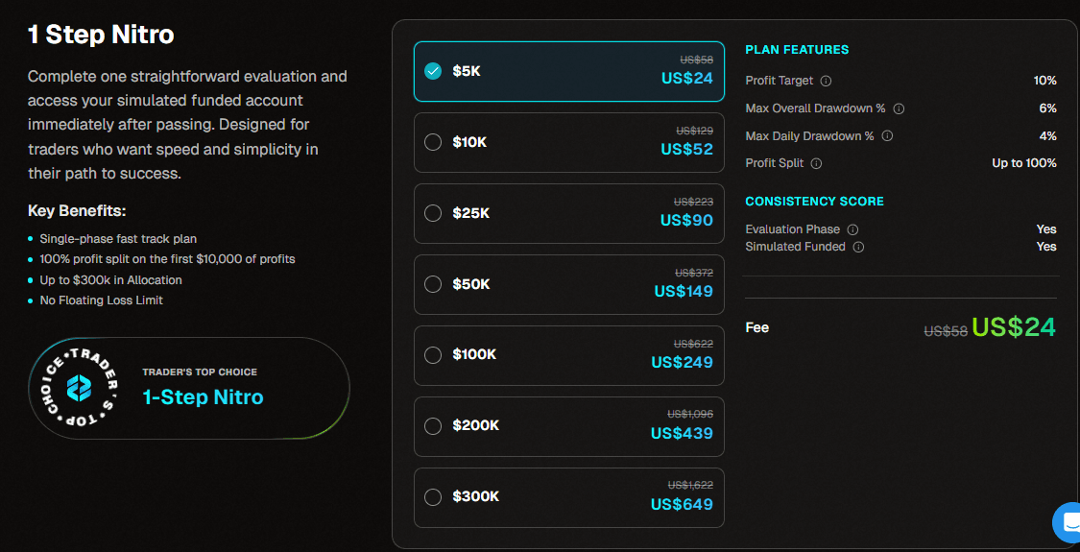Click the US$24 fee total
This screenshot has width=1080, height=552.
coord(1013,328)
